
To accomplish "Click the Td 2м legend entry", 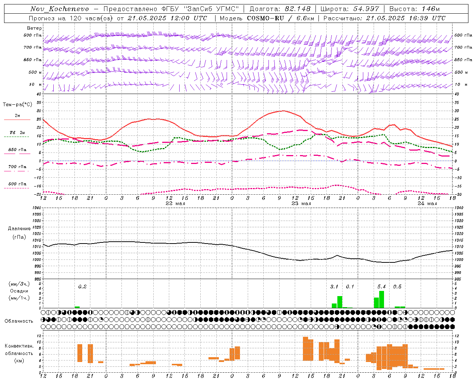I will coord(17,133).
